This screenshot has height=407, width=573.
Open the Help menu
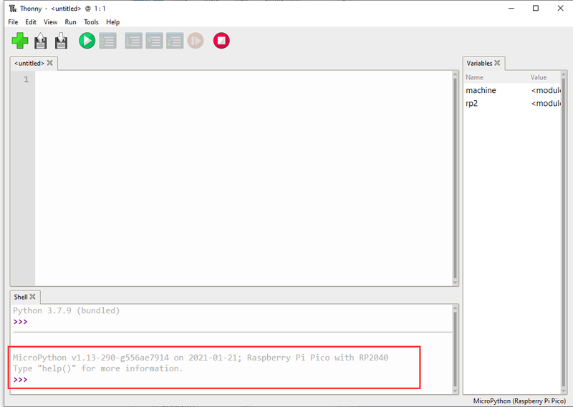[113, 22]
